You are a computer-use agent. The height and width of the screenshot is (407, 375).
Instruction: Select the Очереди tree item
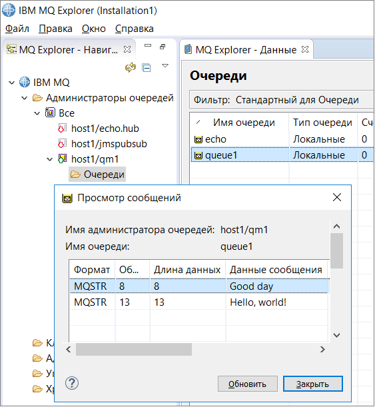tap(97, 174)
